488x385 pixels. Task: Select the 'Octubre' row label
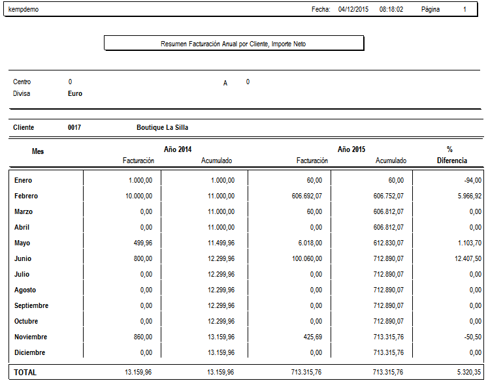(26, 321)
